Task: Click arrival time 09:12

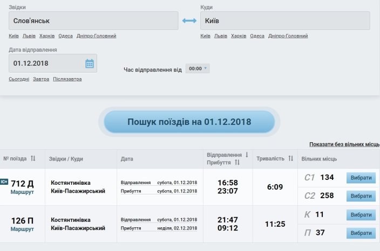Action: pos(228,228)
